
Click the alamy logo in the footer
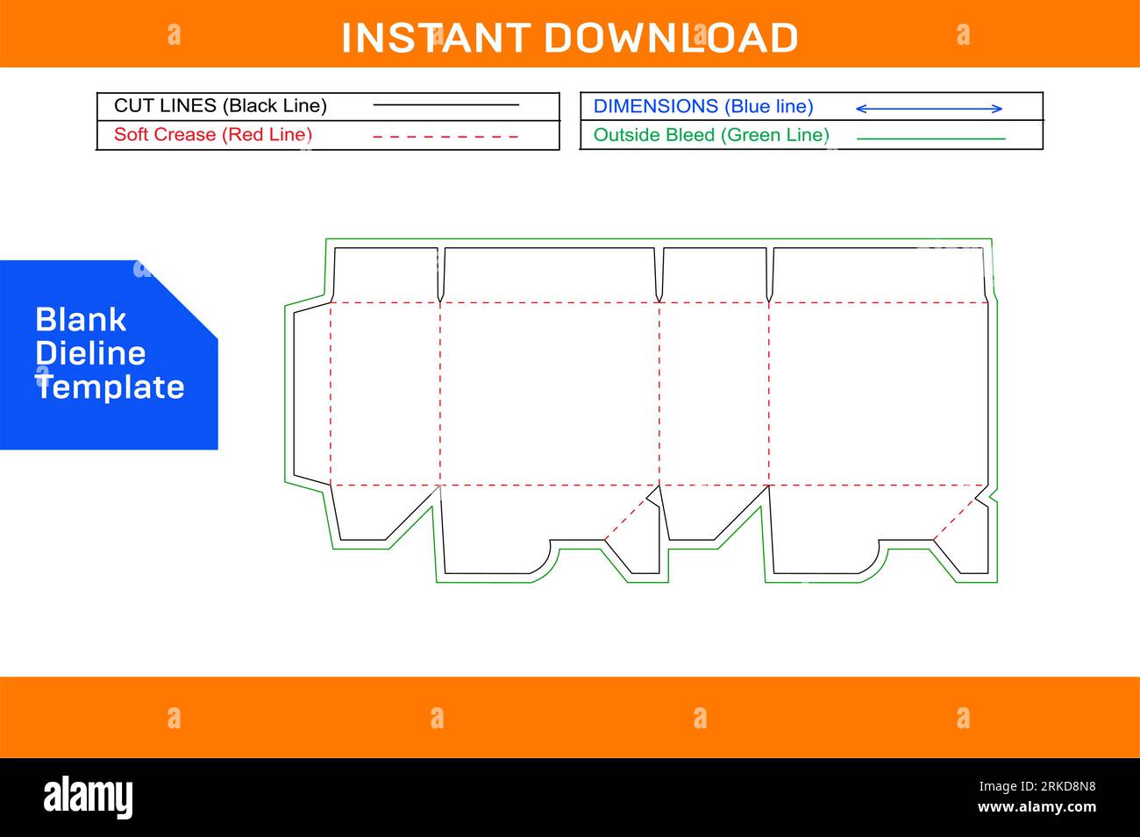point(89,797)
